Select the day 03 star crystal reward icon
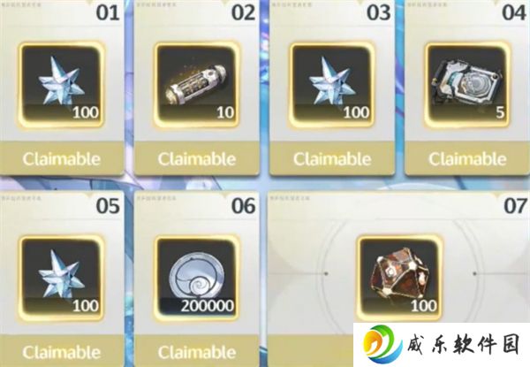The width and height of the screenshot is (530, 367). [332, 85]
